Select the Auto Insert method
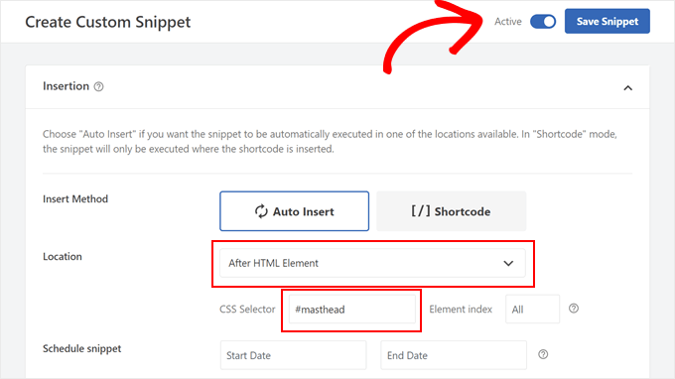 point(294,211)
